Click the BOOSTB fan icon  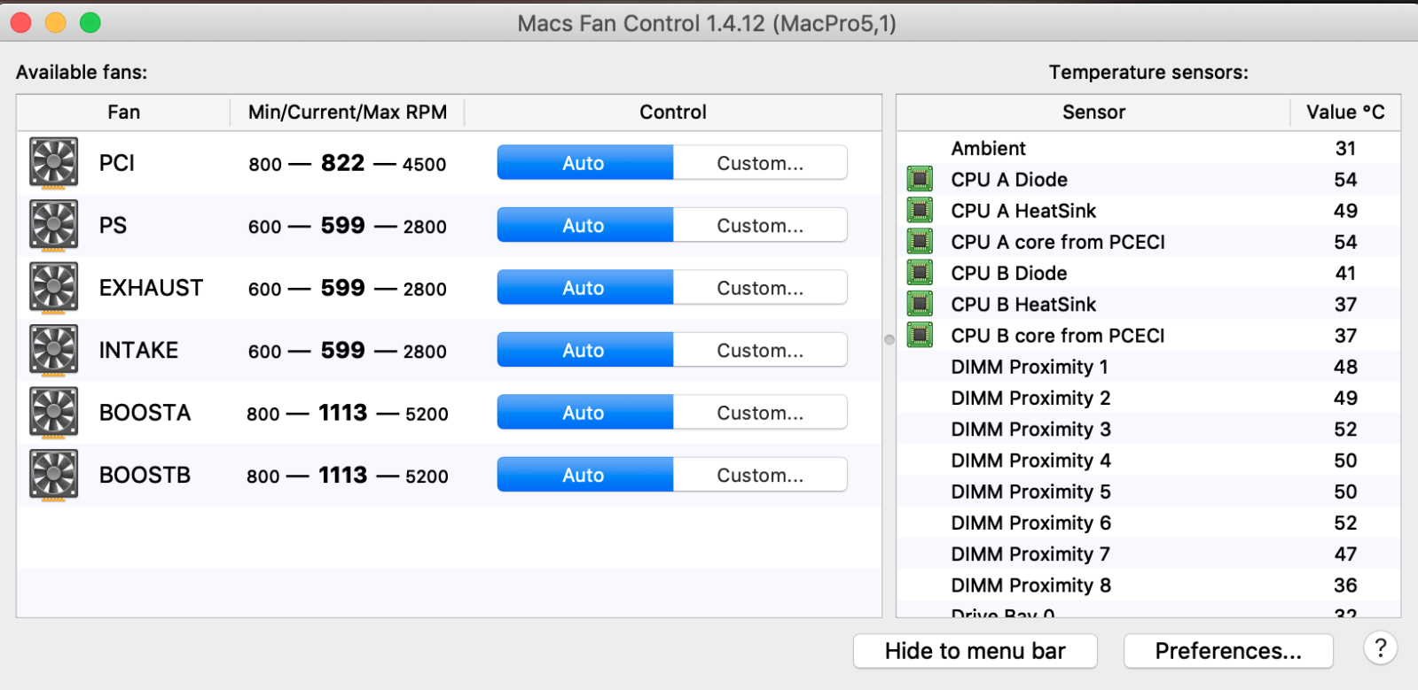(x=54, y=475)
